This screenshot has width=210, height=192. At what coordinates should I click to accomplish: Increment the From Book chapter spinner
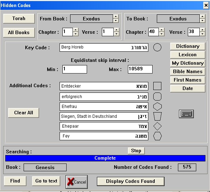click(75, 30)
